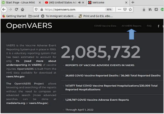The image size is (164, 114).
Task: Click The OpenVAERS Project link
Action: pyautogui.click(x=25, y=83)
